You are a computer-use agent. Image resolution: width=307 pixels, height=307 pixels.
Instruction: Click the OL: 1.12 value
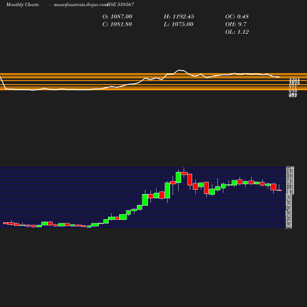[237, 32]
